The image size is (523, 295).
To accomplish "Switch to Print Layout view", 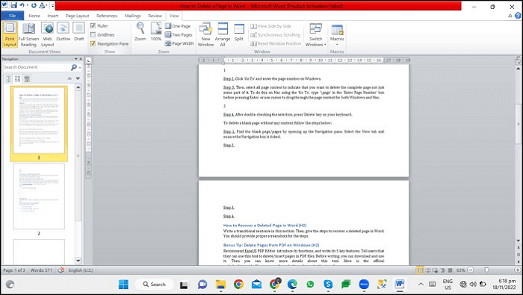I will click(10, 34).
